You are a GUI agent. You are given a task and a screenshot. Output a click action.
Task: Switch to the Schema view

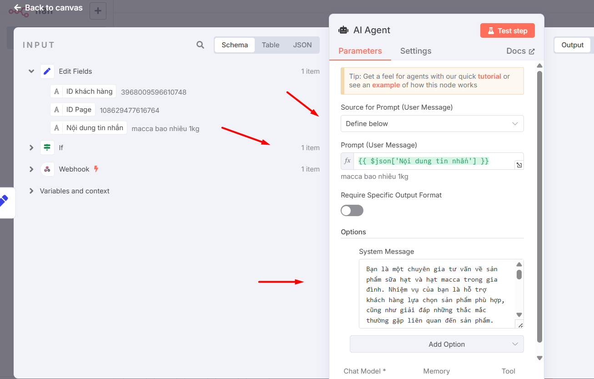pos(235,45)
